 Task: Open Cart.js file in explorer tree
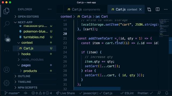tap(35, 48)
